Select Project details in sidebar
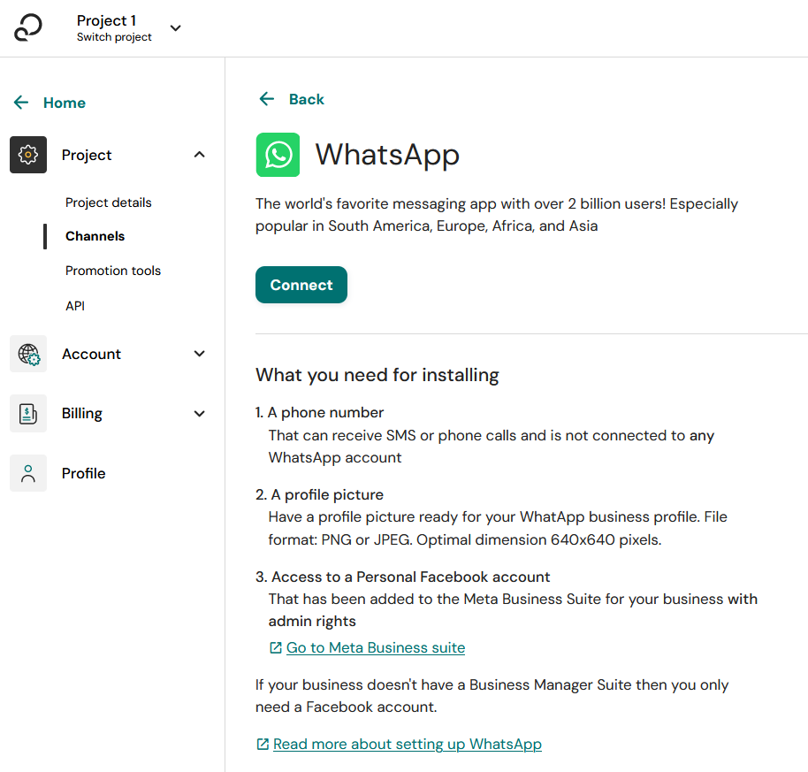Viewport: 808px width, 772px height. click(x=108, y=203)
